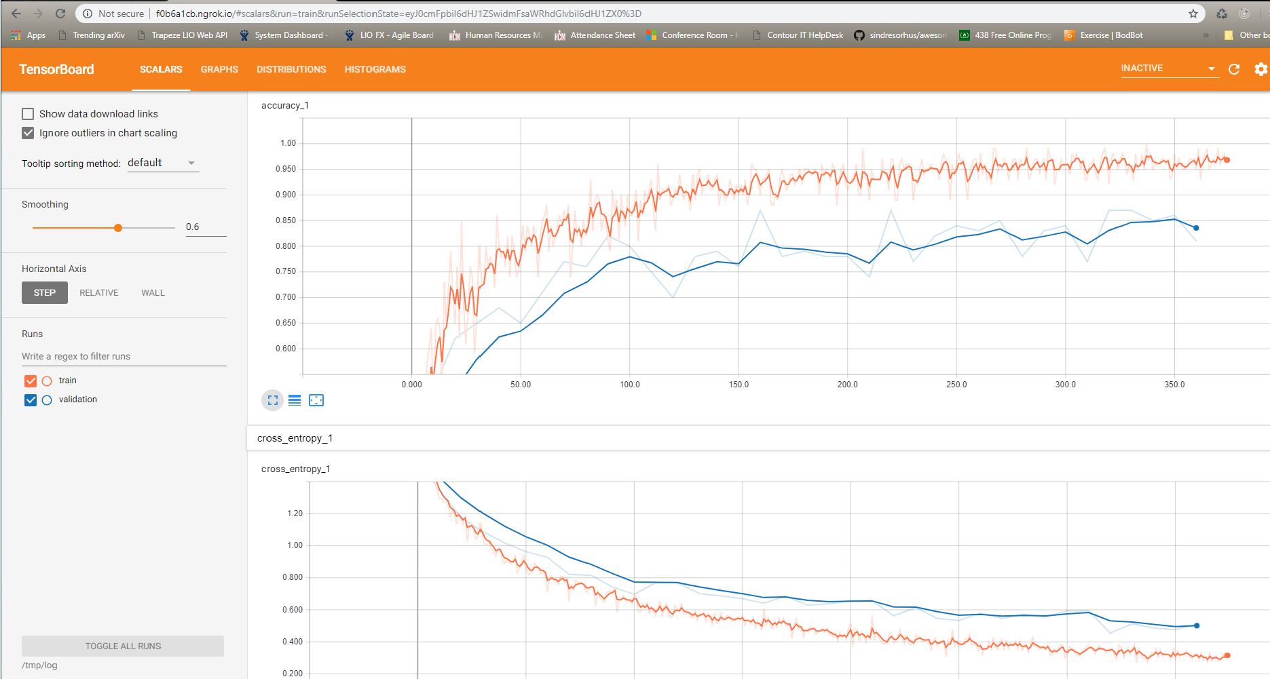Open the Contour IT HelpDesk bookmark
The height and width of the screenshot is (679, 1270).
(798, 35)
